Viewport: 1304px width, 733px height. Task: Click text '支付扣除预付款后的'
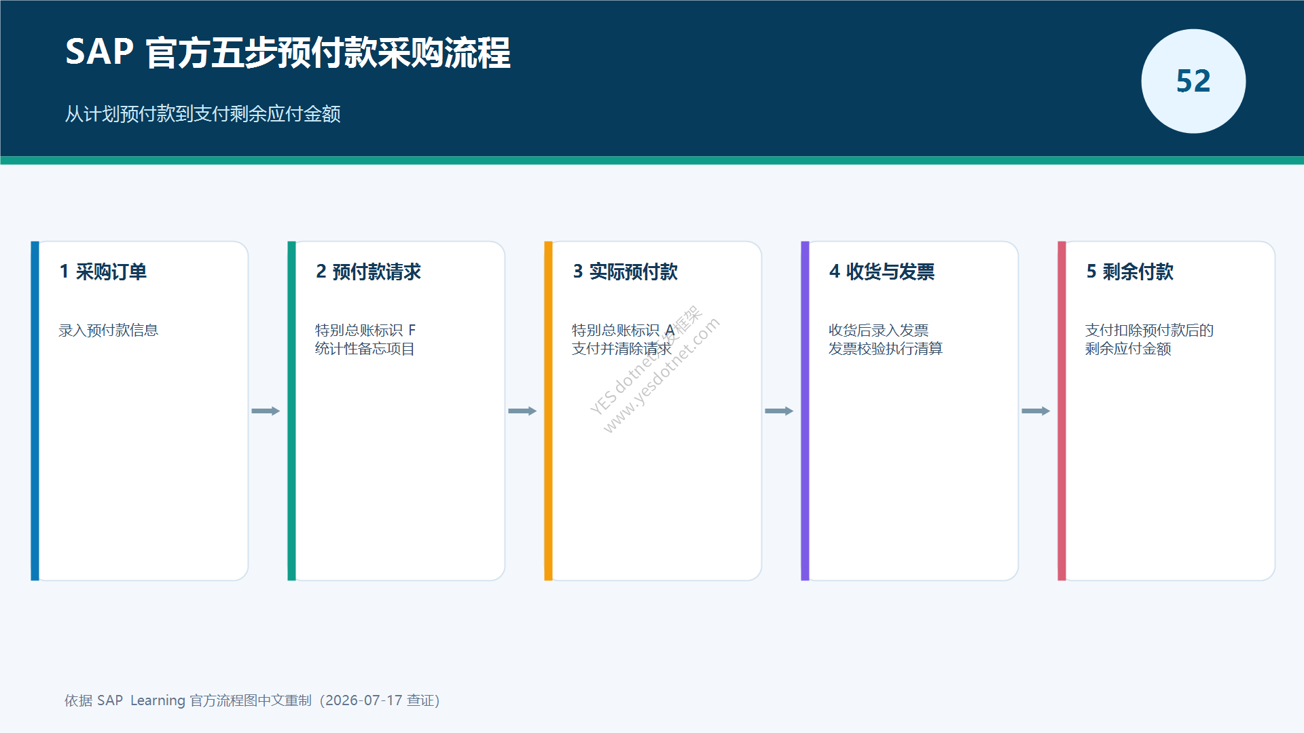(x=1149, y=331)
